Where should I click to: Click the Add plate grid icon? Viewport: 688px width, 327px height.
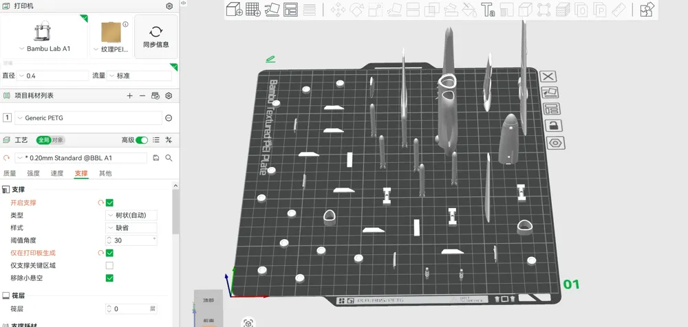click(x=252, y=9)
